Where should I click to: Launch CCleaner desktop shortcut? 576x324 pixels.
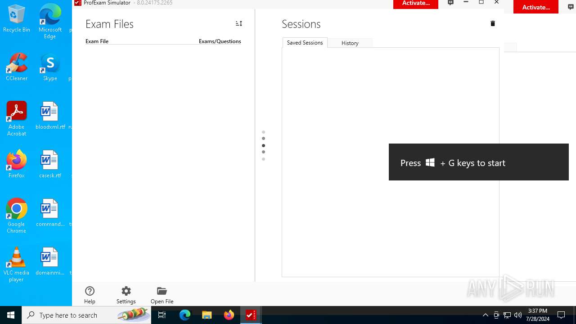[17, 67]
